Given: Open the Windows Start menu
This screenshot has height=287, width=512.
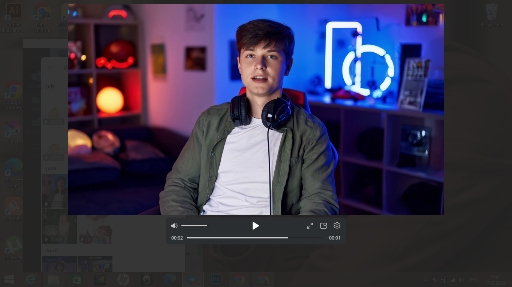Looking at the screenshot, I should (x=9, y=280).
